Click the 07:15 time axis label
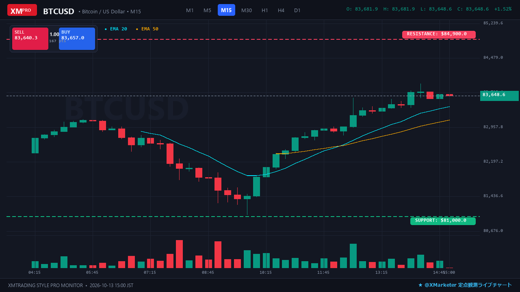Image resolution: width=520 pixels, height=292 pixels. point(150,273)
